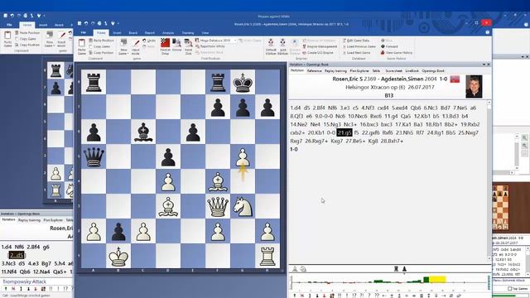Click Copy Game in front window ribbon

click(x=99, y=46)
